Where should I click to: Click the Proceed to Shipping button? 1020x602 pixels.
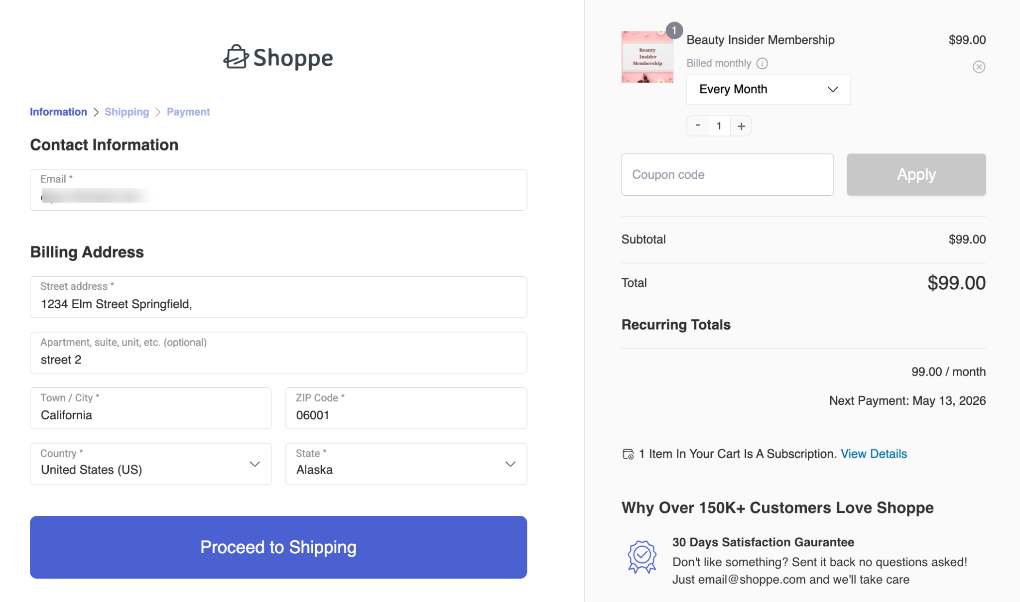(x=278, y=547)
